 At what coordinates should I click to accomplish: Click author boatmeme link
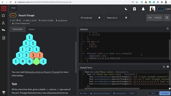(x=61, y=21)
